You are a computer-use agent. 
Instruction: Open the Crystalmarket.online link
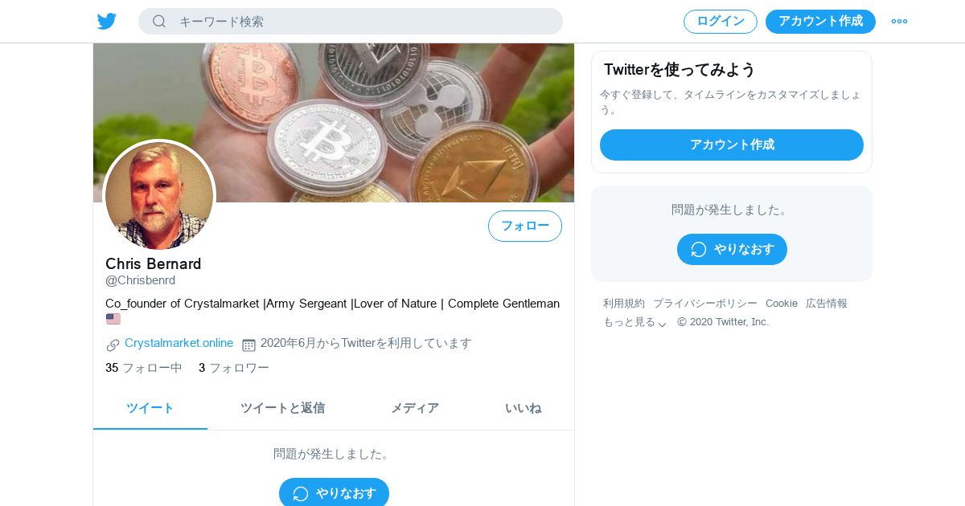(x=179, y=343)
